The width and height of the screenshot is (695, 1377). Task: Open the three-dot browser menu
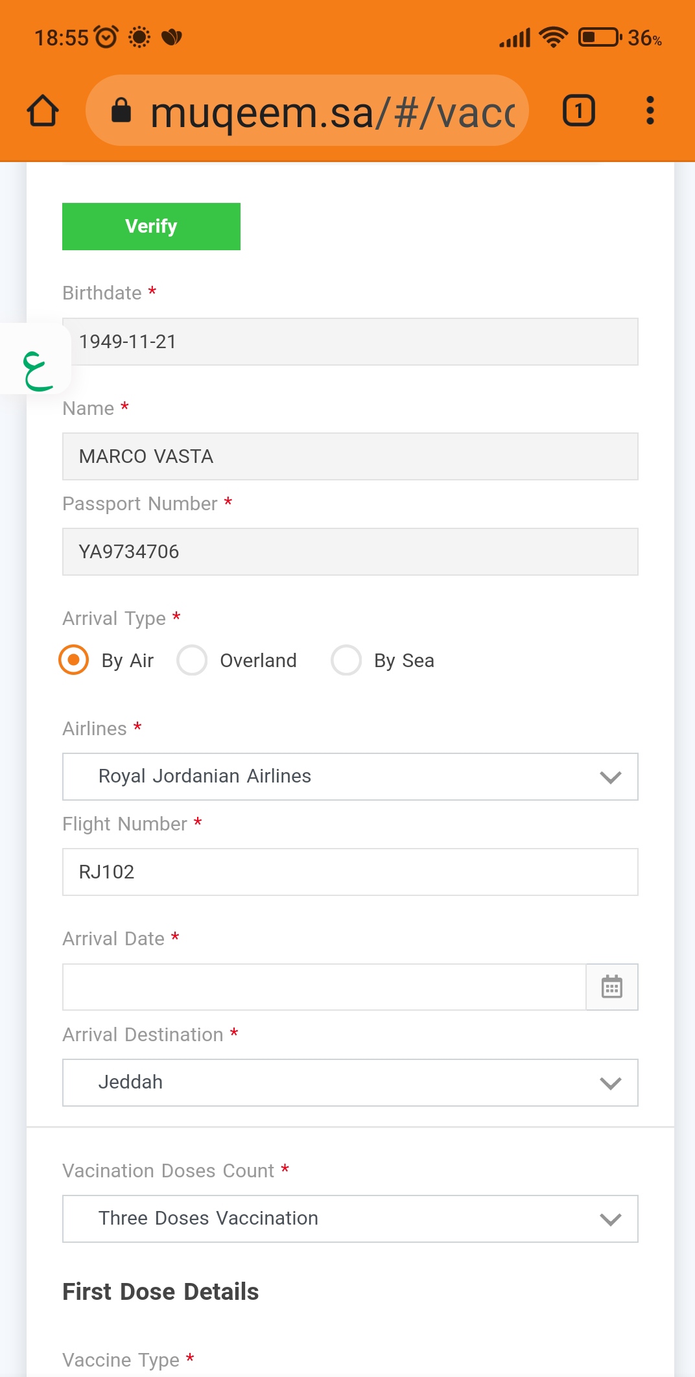[650, 111]
